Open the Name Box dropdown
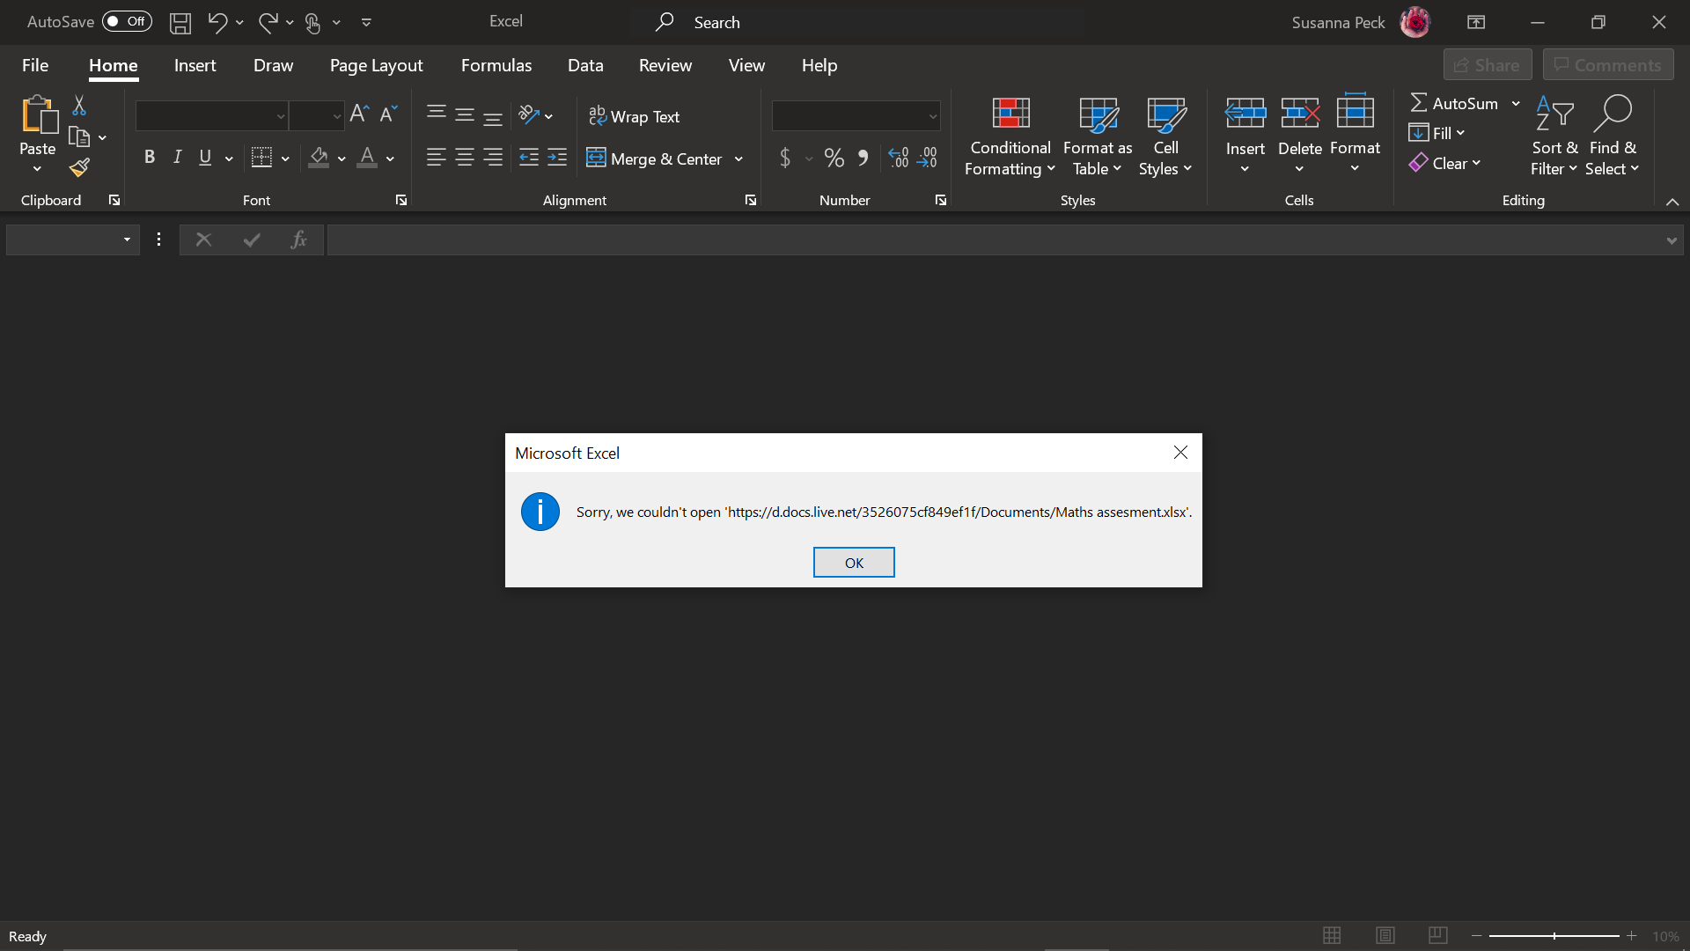The image size is (1690, 951). tap(127, 240)
